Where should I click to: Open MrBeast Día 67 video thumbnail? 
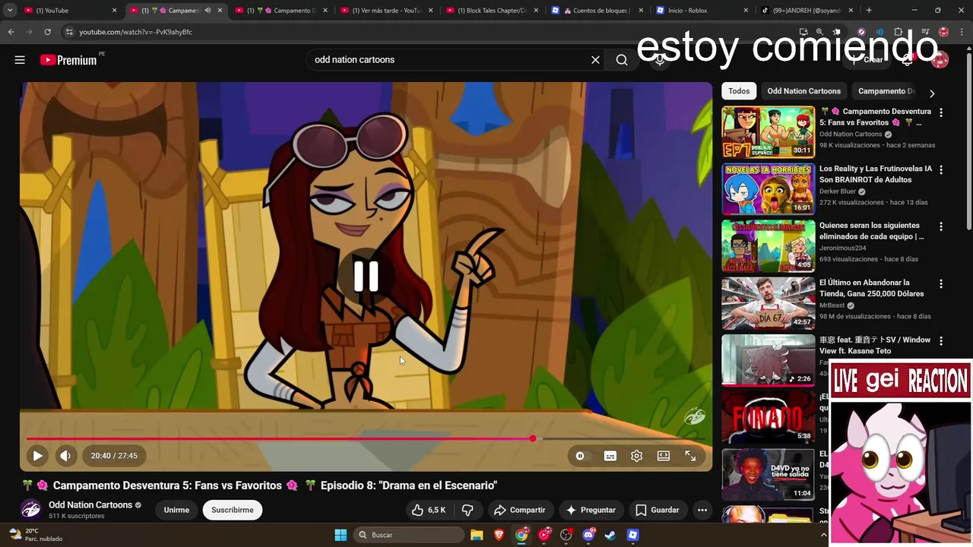(x=768, y=303)
